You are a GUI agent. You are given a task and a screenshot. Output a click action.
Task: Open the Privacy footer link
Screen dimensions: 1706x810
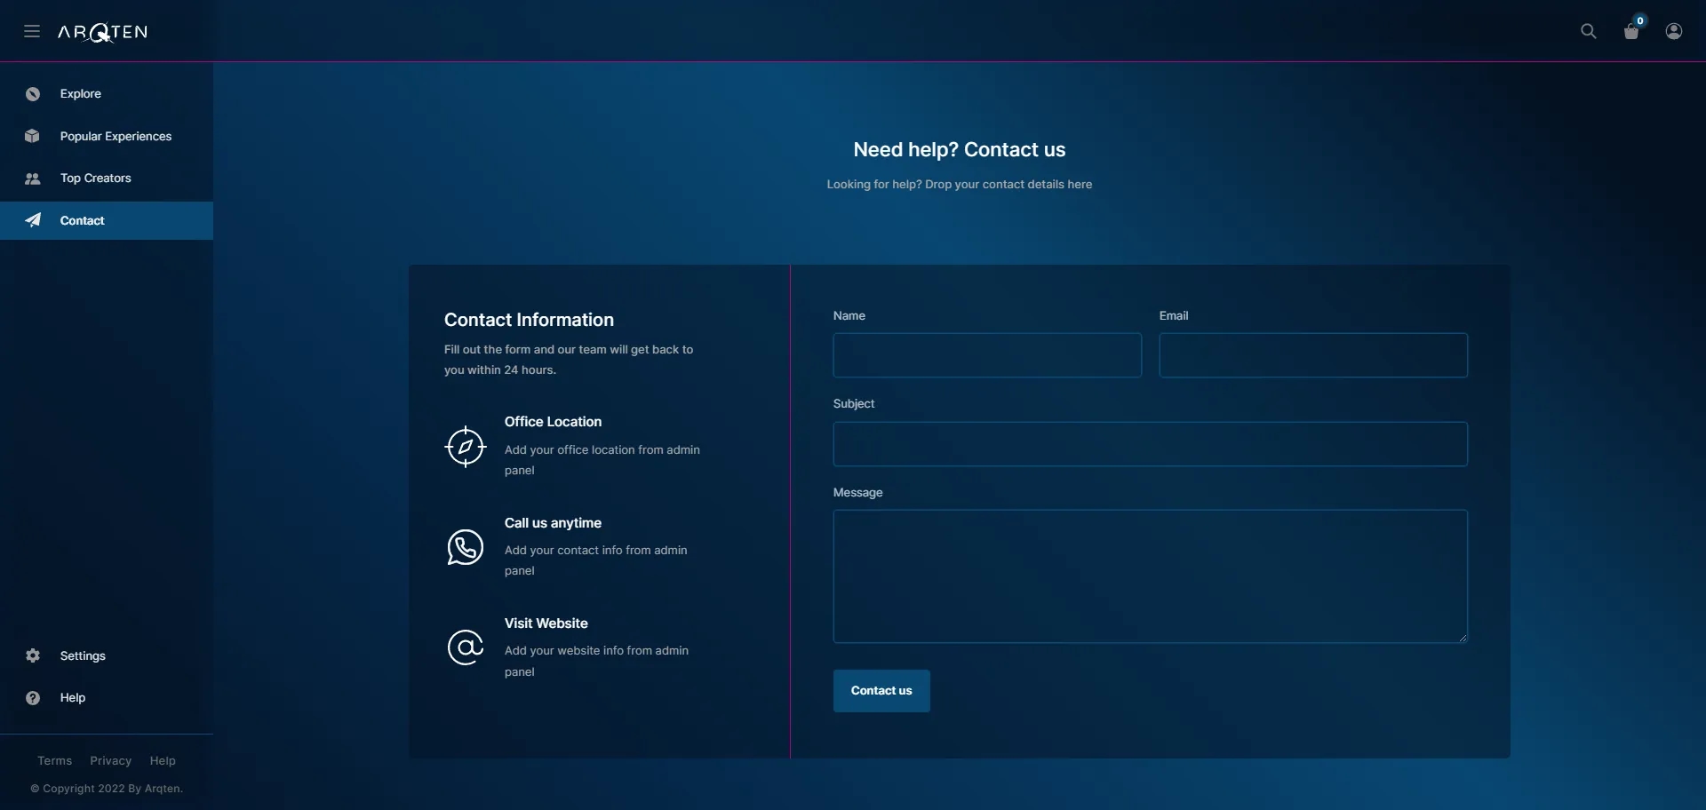pos(111,761)
